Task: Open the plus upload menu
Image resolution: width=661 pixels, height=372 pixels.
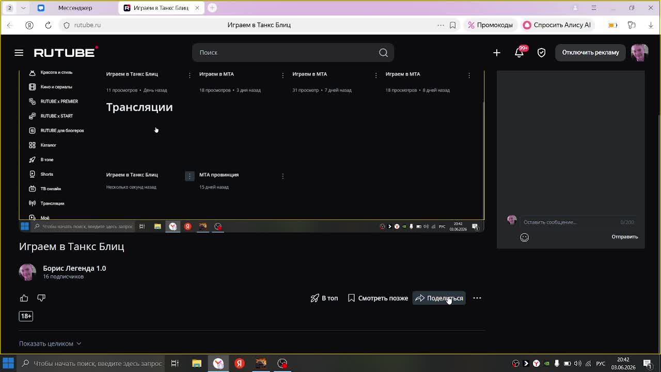Action: (497, 52)
